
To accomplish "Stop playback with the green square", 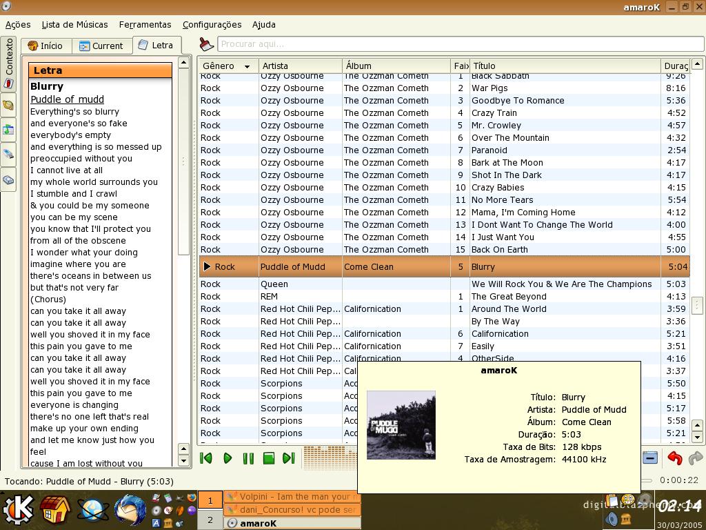I will point(269,458).
